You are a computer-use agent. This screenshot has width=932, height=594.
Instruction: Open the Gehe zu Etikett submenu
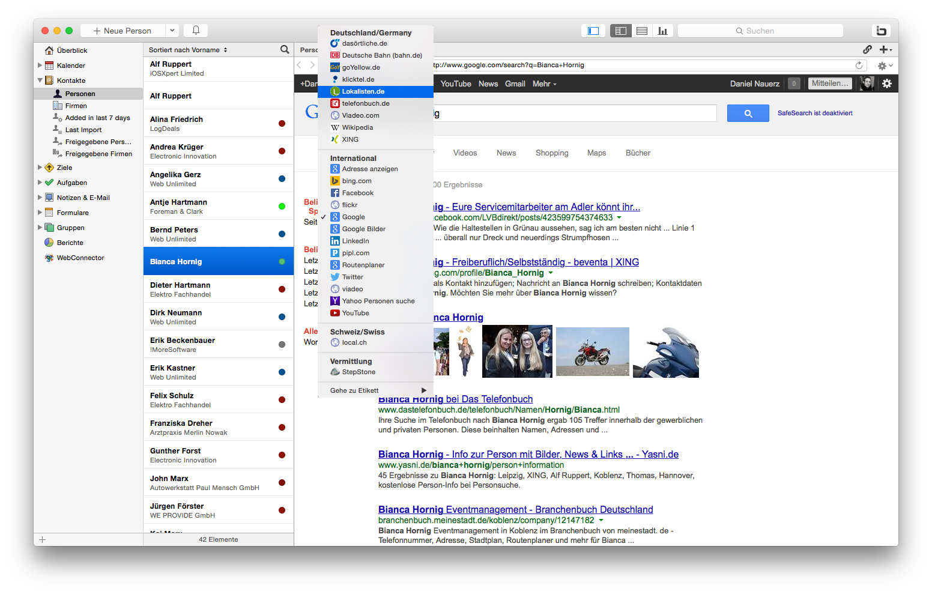(375, 390)
